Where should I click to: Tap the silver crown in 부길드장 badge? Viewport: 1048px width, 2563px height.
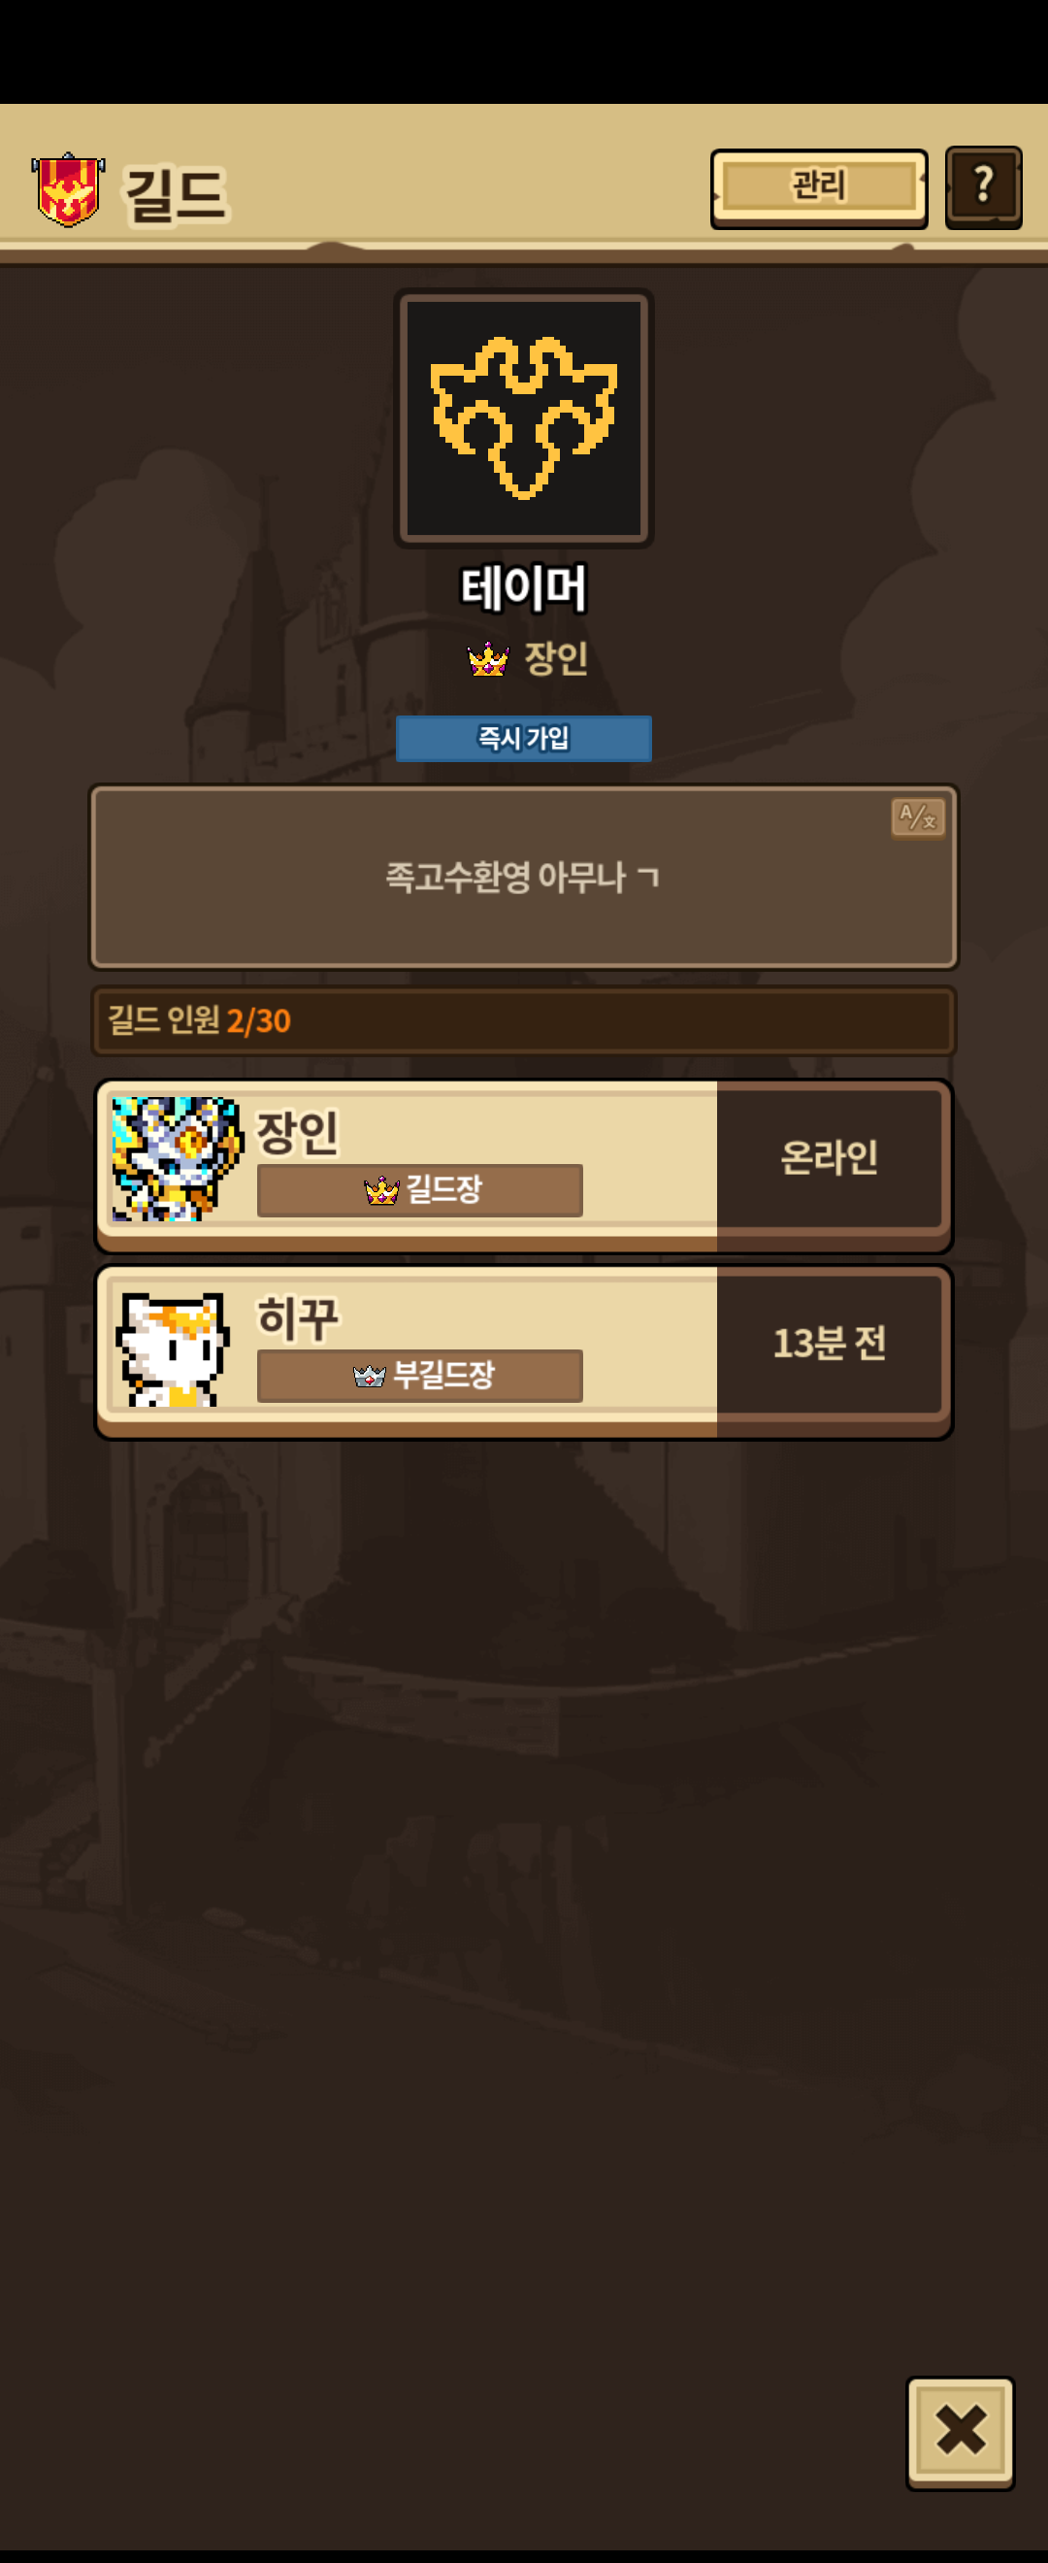[x=370, y=1376]
